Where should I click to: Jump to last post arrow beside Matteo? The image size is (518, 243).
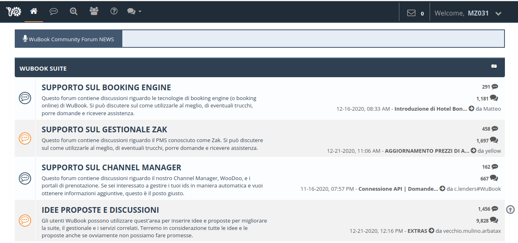(471, 109)
